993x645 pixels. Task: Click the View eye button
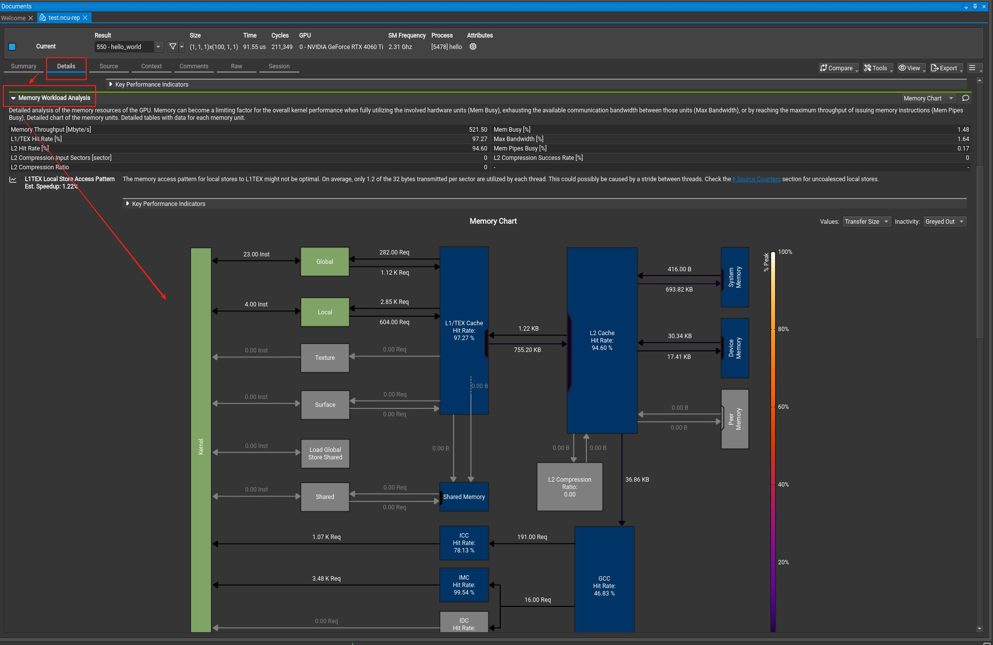911,68
